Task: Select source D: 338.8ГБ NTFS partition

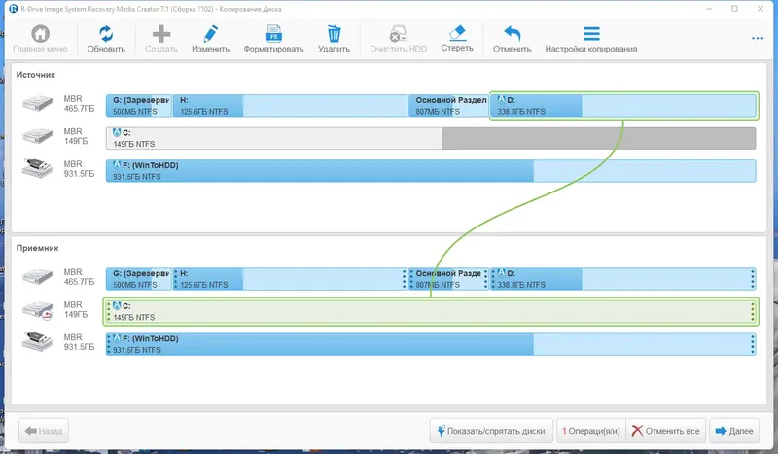Action: coord(623,106)
